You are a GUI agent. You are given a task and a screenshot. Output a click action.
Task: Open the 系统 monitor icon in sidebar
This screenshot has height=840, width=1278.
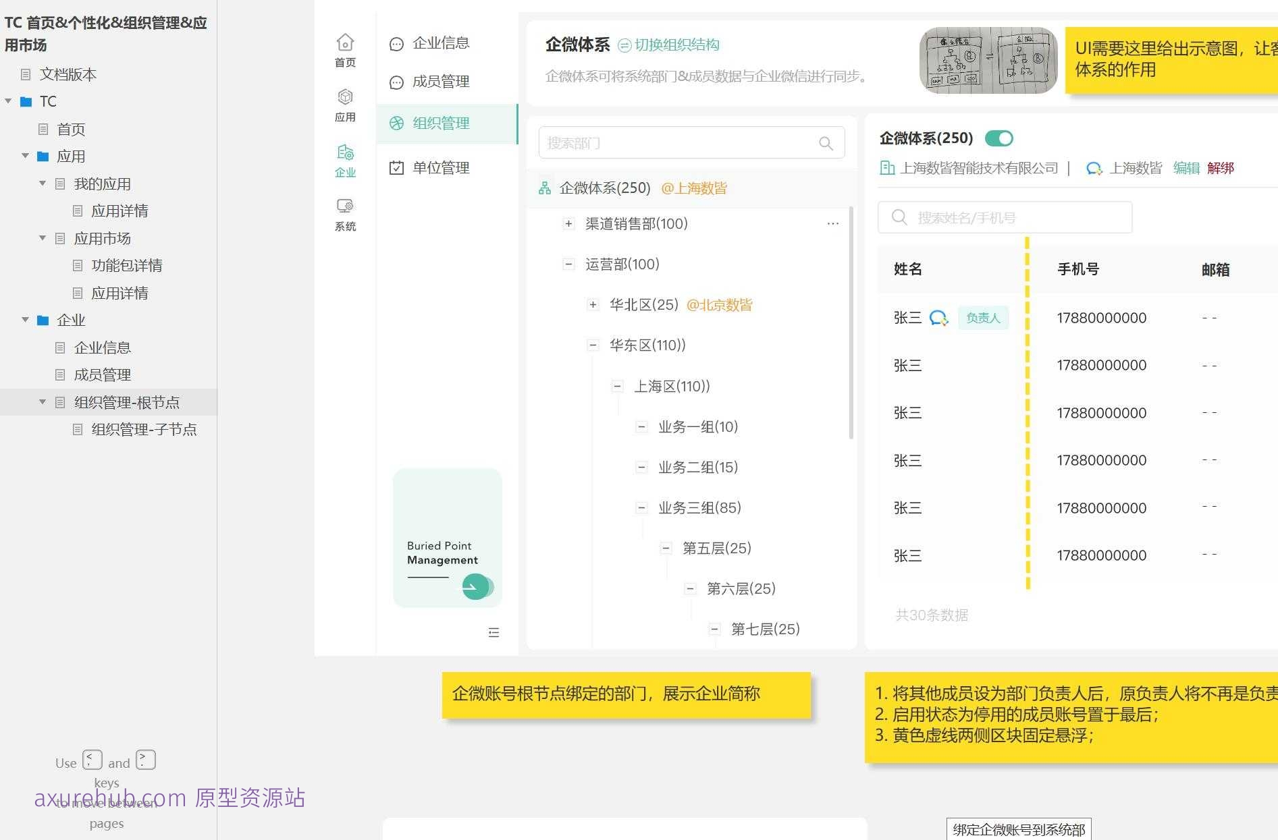coord(345,206)
